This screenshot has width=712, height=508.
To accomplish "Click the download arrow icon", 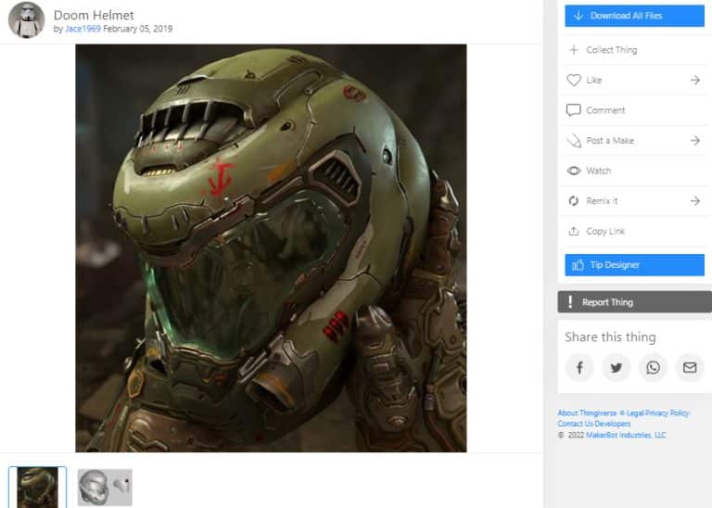I will click(x=578, y=16).
